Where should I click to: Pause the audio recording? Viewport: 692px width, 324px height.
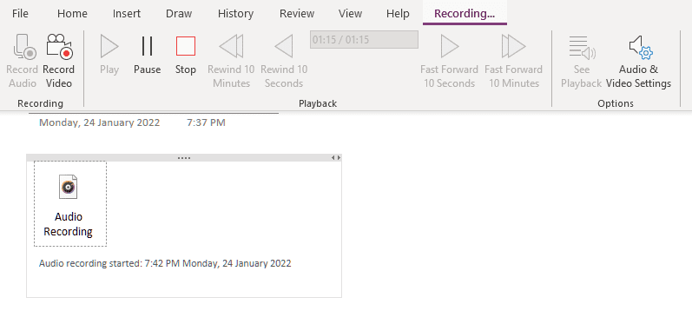pyautogui.click(x=147, y=46)
